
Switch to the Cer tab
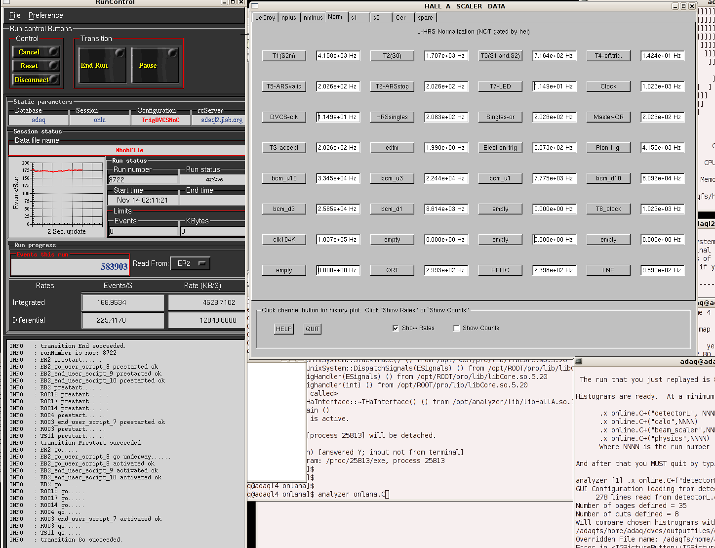pos(403,17)
